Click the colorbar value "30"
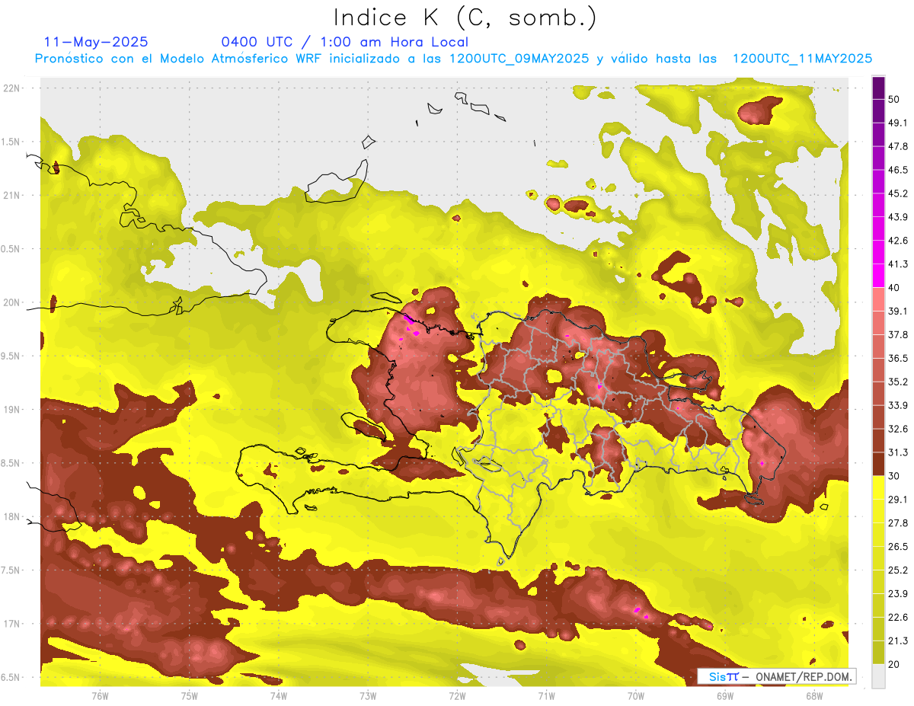914x706 pixels. (894, 476)
